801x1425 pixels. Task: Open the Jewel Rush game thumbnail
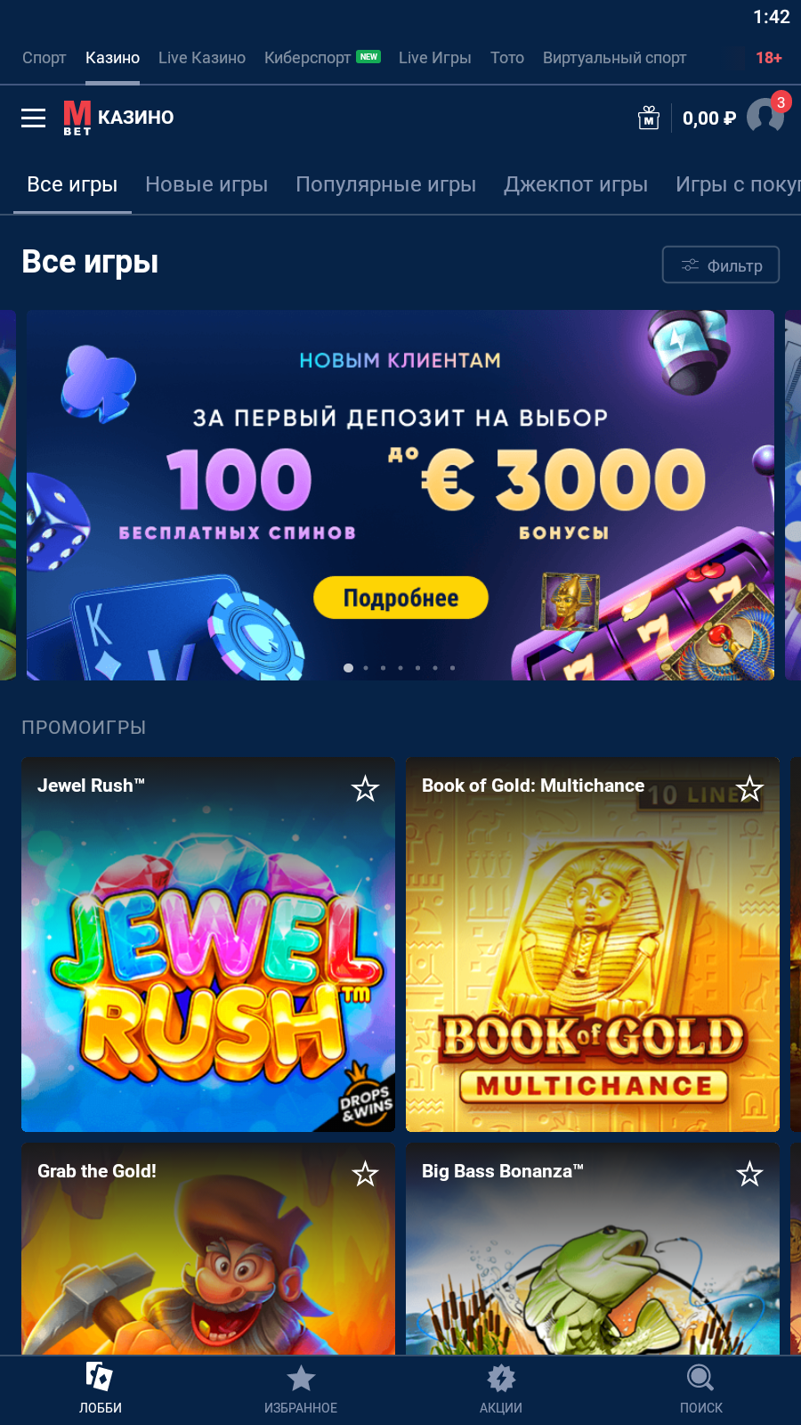(x=208, y=945)
